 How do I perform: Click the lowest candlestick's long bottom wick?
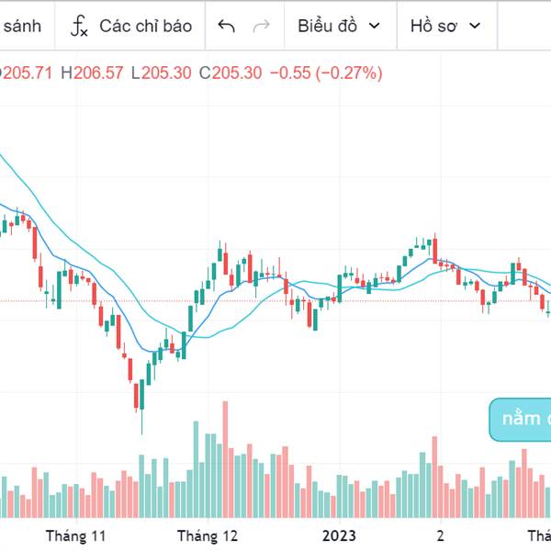(141, 422)
